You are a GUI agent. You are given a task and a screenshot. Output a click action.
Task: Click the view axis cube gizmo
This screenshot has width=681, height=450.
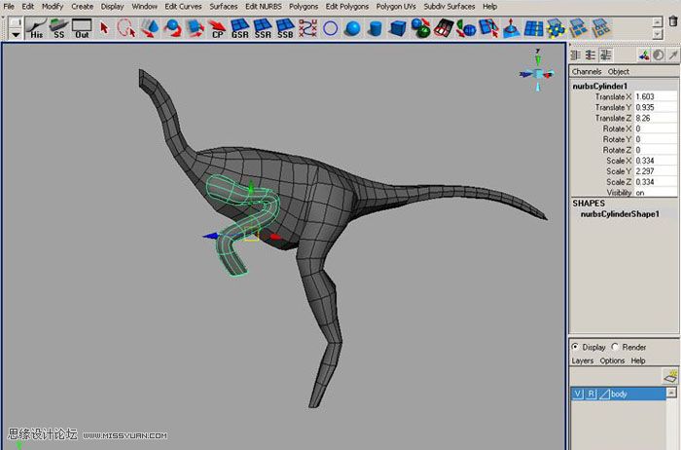coord(537,74)
